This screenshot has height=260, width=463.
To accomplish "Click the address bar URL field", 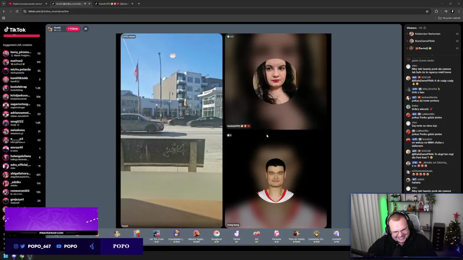I will click(x=224, y=11).
